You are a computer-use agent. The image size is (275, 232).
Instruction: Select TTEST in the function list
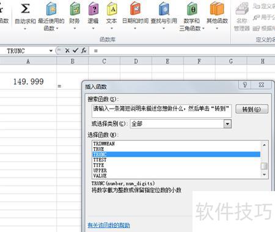(x=177, y=159)
